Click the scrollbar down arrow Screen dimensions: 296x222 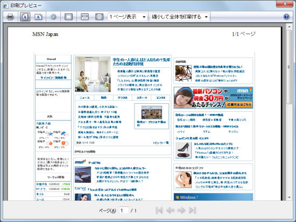click(289, 197)
